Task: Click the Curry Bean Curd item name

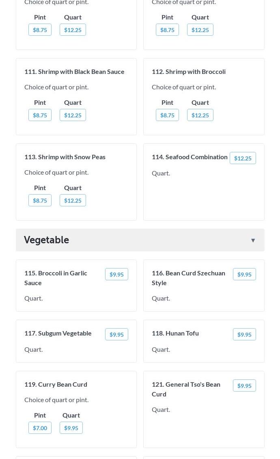Action: 56,384
